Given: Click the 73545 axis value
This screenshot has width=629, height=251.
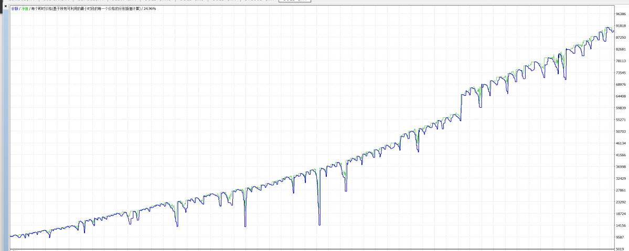Looking at the screenshot, I should click(621, 73).
